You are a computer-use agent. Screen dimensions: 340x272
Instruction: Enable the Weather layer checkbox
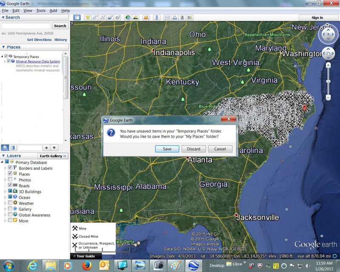click(10, 203)
